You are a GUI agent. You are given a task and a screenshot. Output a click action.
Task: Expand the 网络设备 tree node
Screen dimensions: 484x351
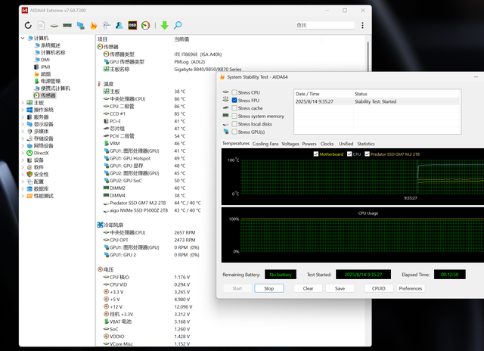pyautogui.click(x=23, y=146)
